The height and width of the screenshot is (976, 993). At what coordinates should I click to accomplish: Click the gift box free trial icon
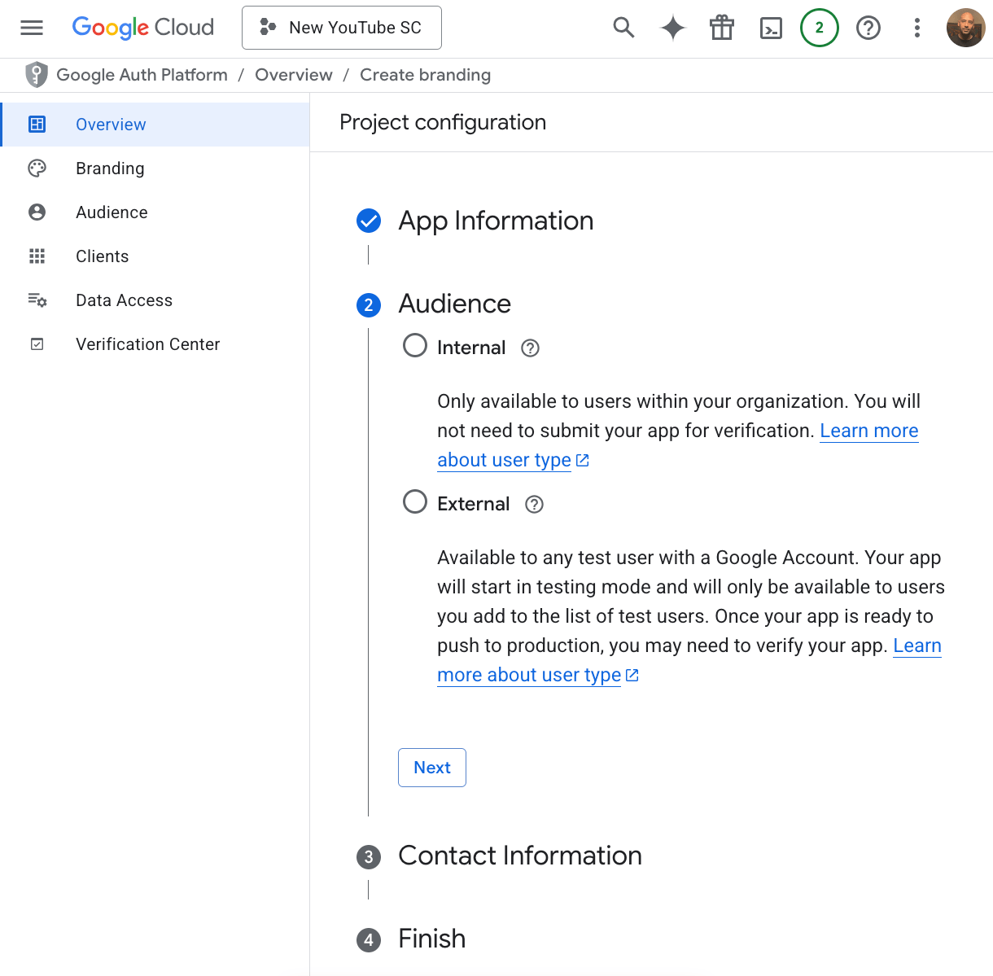tap(721, 28)
